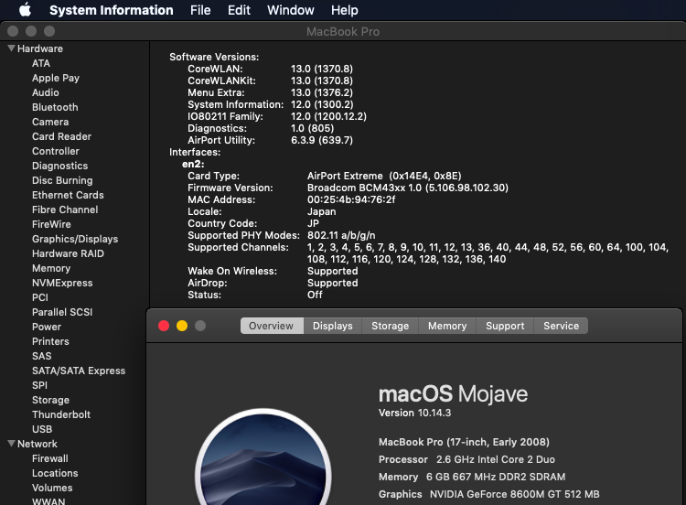
Task: Select SATA/SATA Express in sidebar
Action: click(x=79, y=371)
